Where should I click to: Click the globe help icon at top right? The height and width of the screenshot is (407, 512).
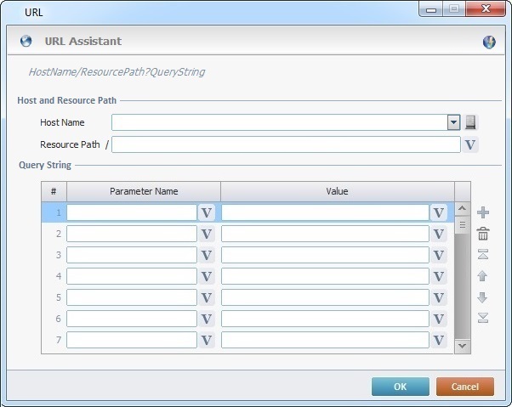(x=489, y=42)
